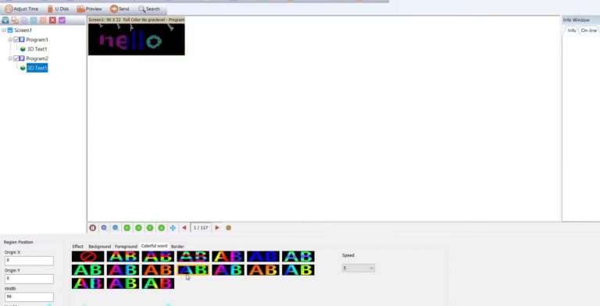Choose the solid dark-blue AB colorful word style
The width and height of the screenshot is (600, 306).
point(262,256)
